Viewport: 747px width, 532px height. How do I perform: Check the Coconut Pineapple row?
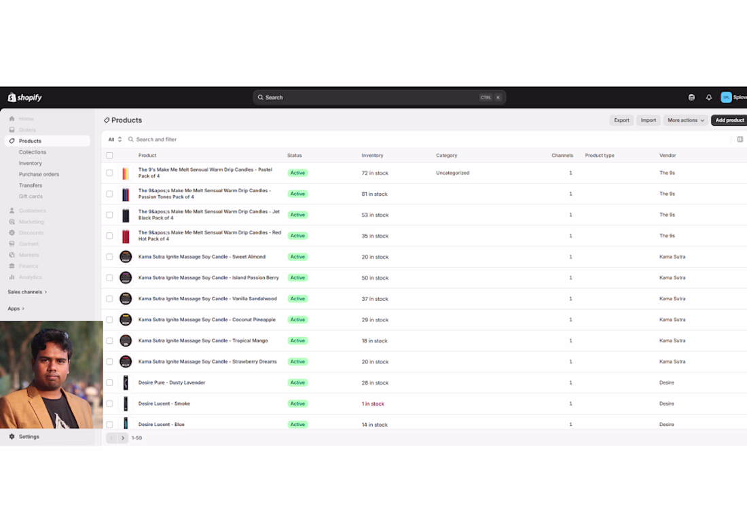(x=109, y=320)
